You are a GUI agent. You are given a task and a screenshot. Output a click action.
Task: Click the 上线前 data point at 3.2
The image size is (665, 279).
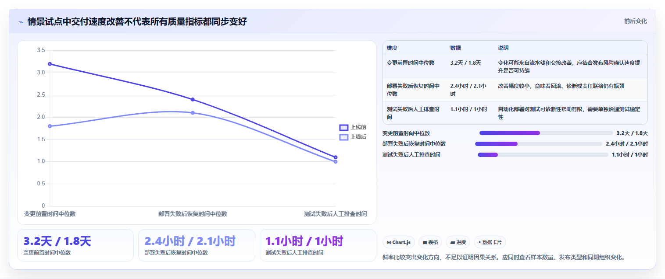point(50,64)
